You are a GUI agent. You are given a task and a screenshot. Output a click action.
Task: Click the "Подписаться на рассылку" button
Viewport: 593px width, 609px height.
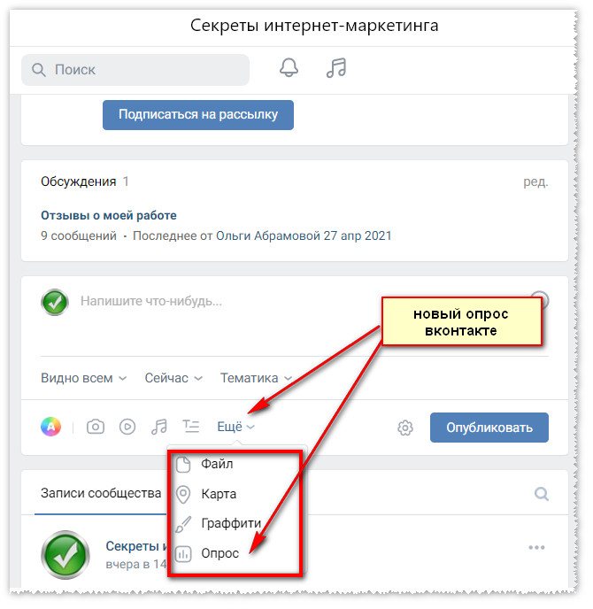[x=198, y=115]
